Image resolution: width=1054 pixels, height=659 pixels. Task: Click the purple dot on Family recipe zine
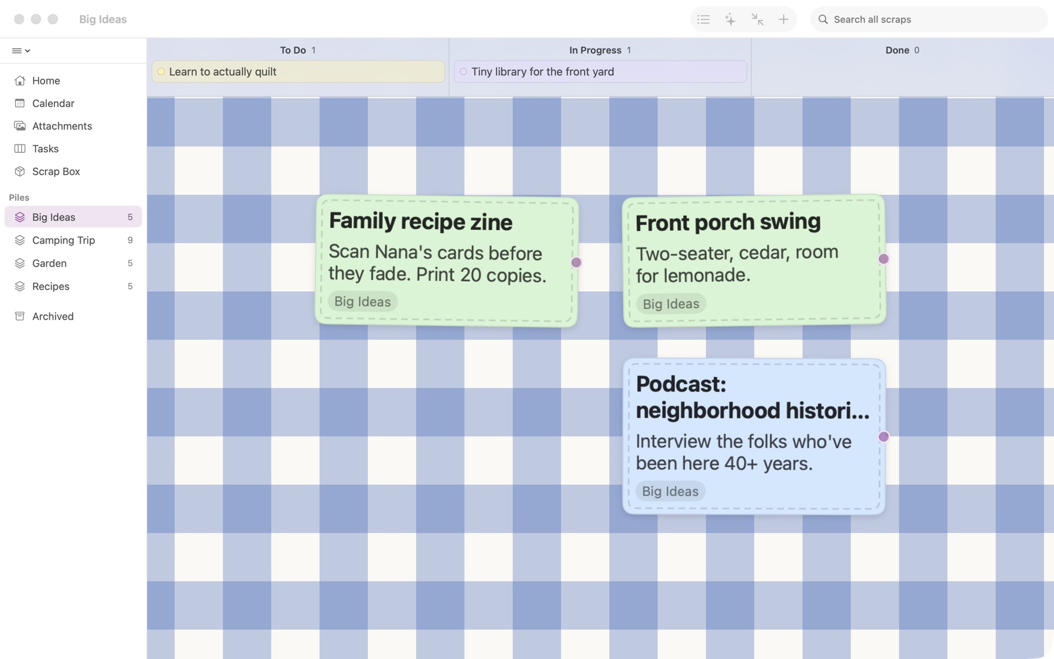click(x=576, y=262)
